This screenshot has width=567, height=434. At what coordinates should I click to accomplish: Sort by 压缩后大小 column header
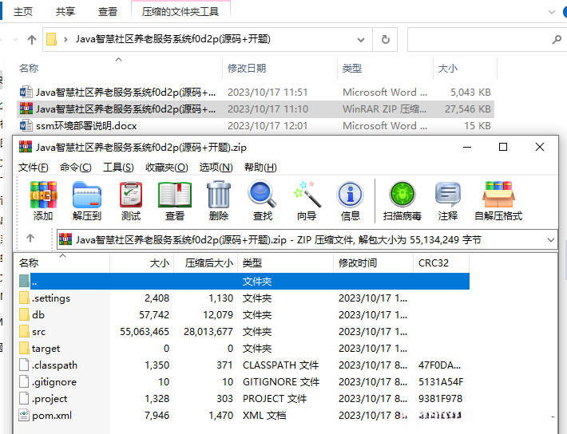coord(206,262)
